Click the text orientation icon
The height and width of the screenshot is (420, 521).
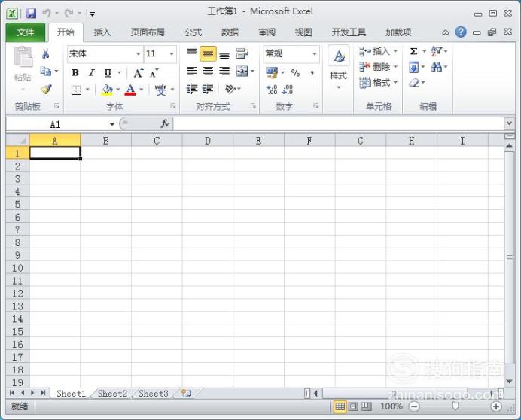(230, 89)
